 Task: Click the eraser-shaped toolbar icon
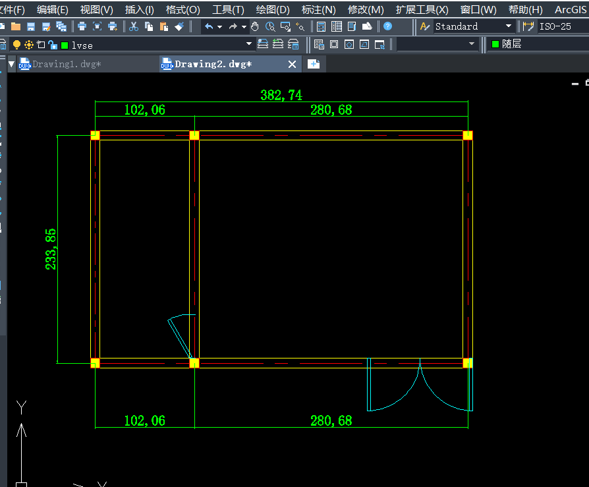click(367, 26)
